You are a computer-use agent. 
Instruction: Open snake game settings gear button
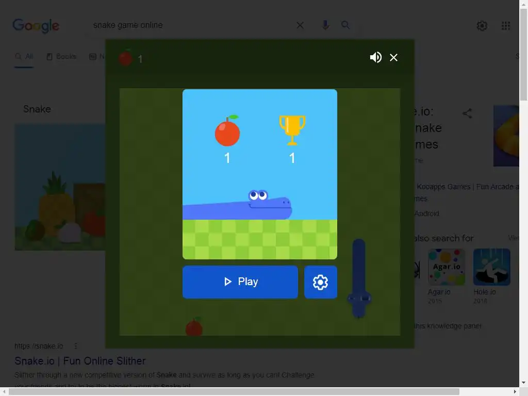tap(321, 282)
